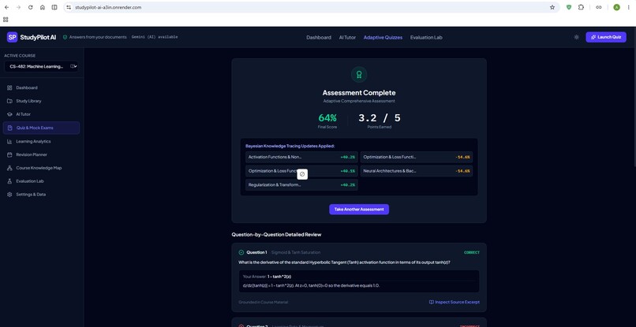Click the AI Tutor graduation cap icon
Viewport: 636px width, 327px height.
click(x=9, y=114)
